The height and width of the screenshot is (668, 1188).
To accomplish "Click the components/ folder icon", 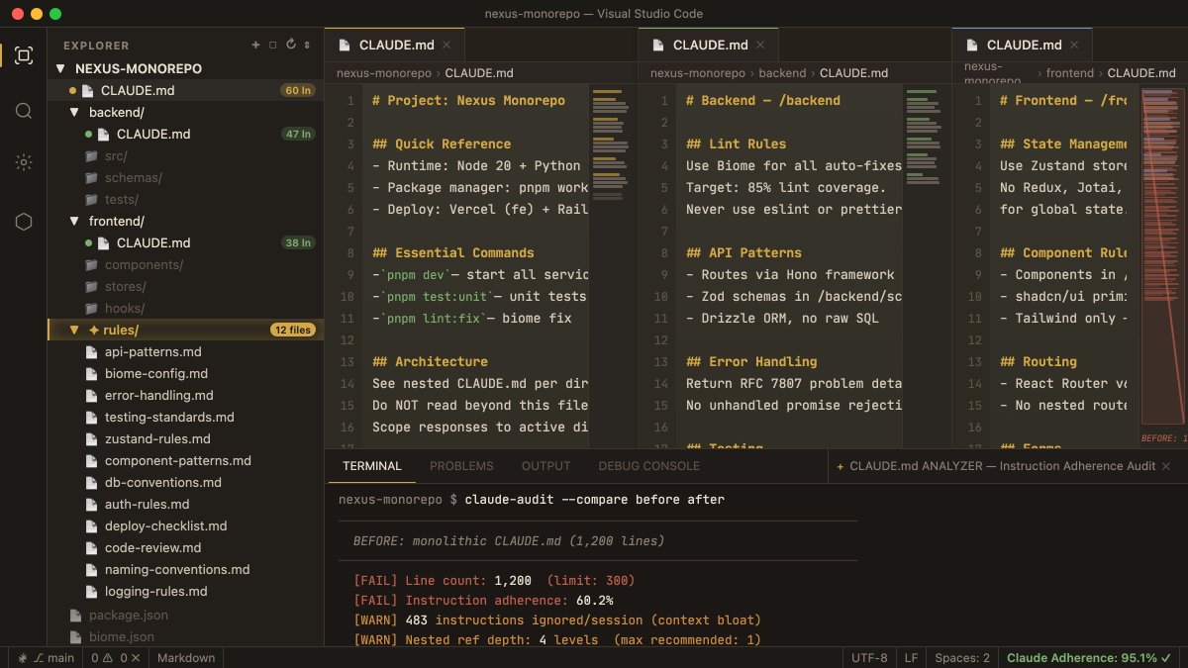I will click(91, 265).
